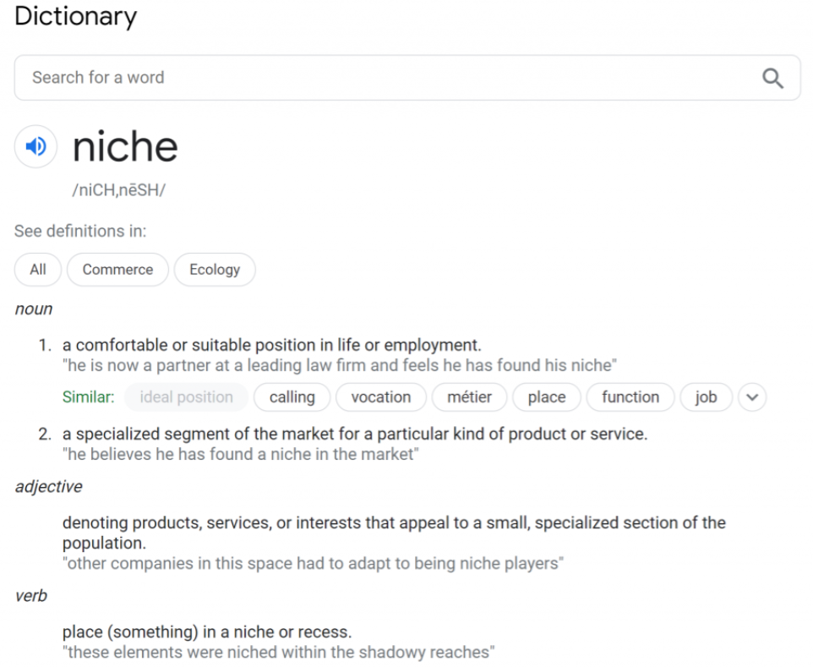Open the synonym 'place'
This screenshot has width=813, height=667.
pos(547,397)
